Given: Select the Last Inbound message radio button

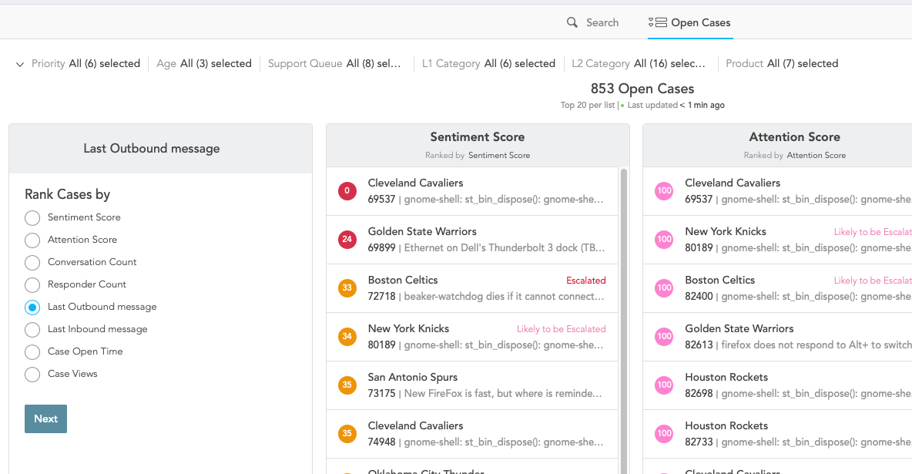Looking at the screenshot, I should [32, 330].
